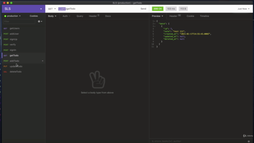The image size is (254, 143).
Task: Send the request
Action: click(x=143, y=9)
